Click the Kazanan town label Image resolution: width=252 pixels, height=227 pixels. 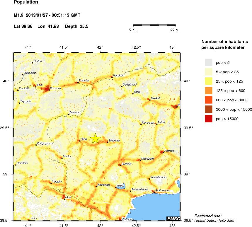[104, 185]
